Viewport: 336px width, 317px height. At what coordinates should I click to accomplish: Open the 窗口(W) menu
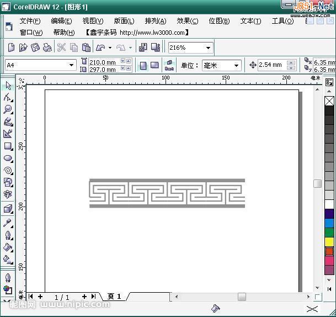click(x=31, y=33)
